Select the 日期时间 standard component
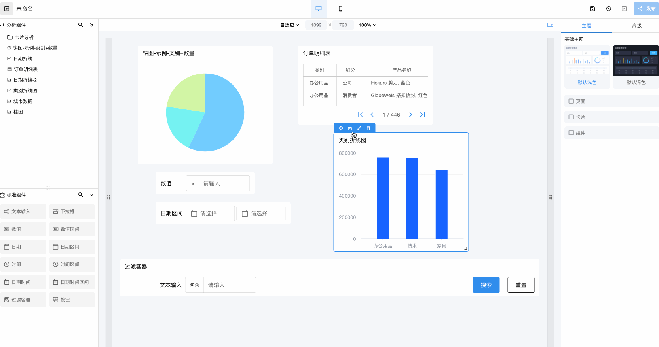This screenshot has height=347, width=659. click(x=23, y=282)
